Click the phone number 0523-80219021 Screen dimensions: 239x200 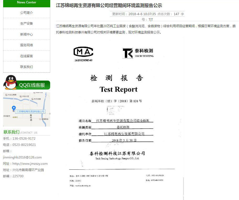[24, 145]
